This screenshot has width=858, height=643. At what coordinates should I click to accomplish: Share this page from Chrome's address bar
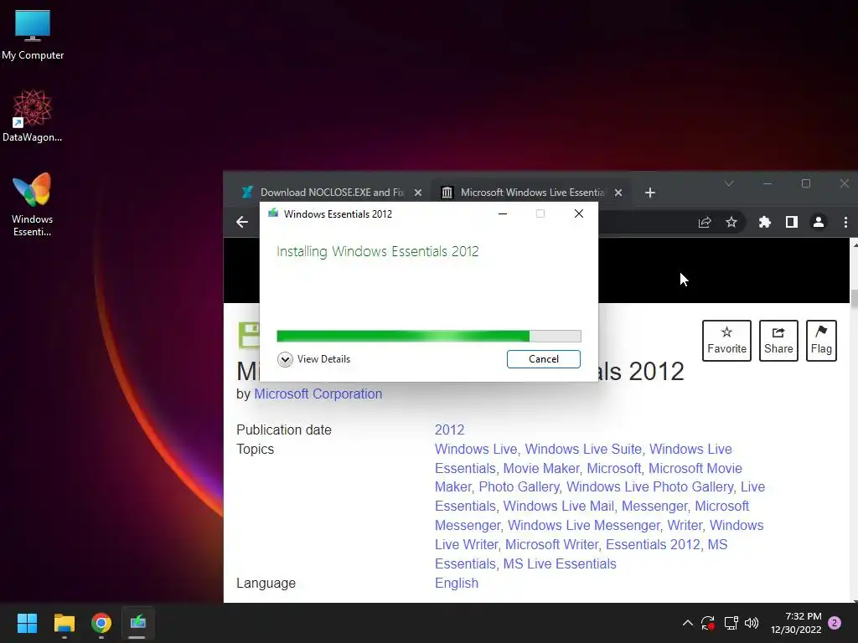[705, 222]
